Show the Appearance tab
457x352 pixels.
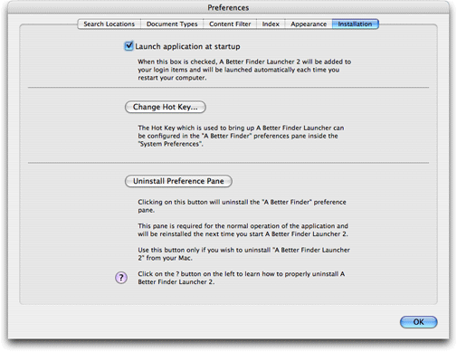coord(309,24)
